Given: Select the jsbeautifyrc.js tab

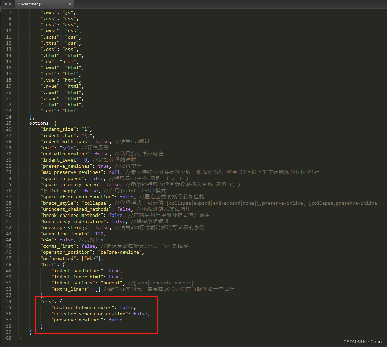Looking at the screenshot, I should [x=29, y=4].
